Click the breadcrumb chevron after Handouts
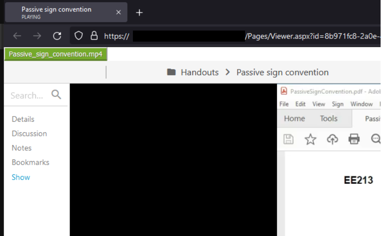This screenshot has width=381, height=236. (x=227, y=72)
